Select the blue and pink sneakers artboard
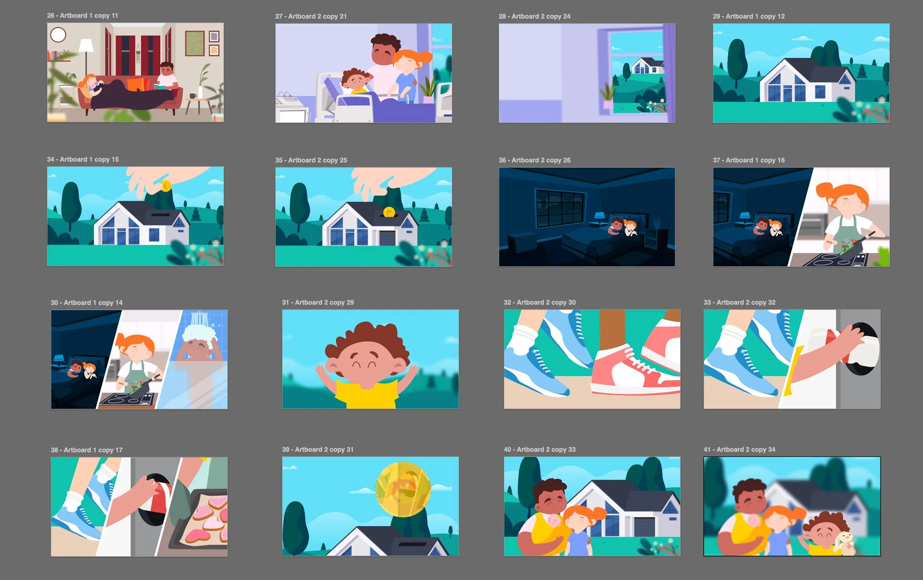The image size is (923, 580). (x=592, y=359)
